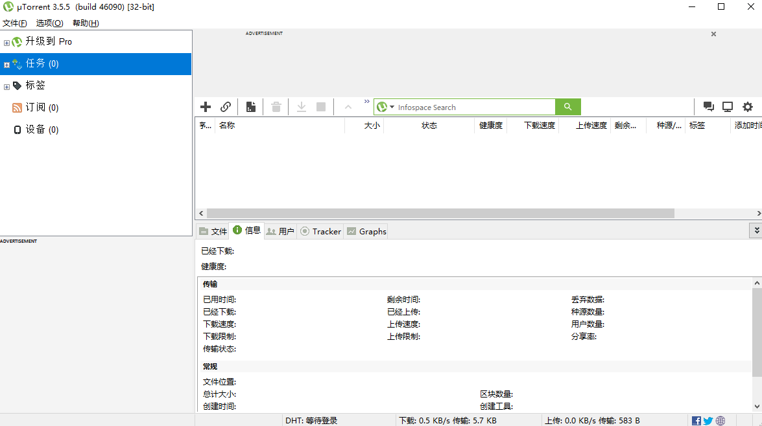The height and width of the screenshot is (426, 762).
Task: Expand the 标签 section in sidebar
Action: tap(5, 85)
